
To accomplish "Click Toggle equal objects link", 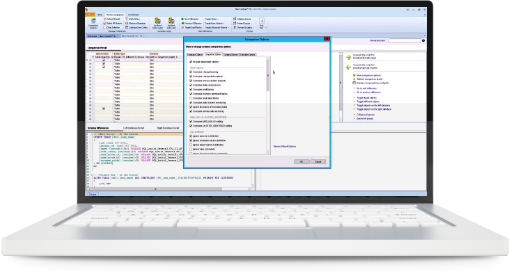I will point(366,97).
